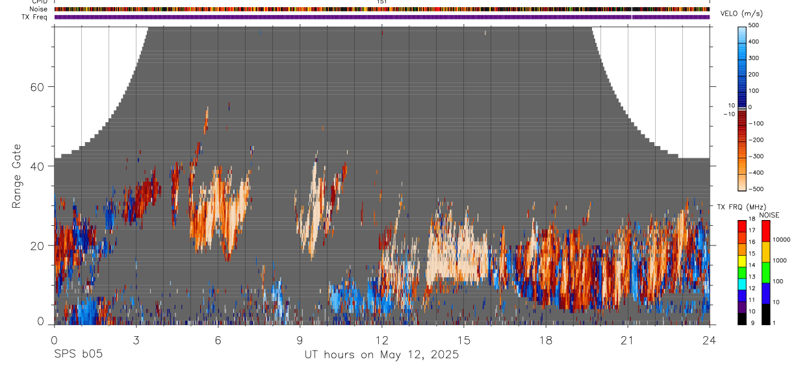798x368 pixels.
Task: Click the x-axis tick label '9'
Action: (300, 340)
